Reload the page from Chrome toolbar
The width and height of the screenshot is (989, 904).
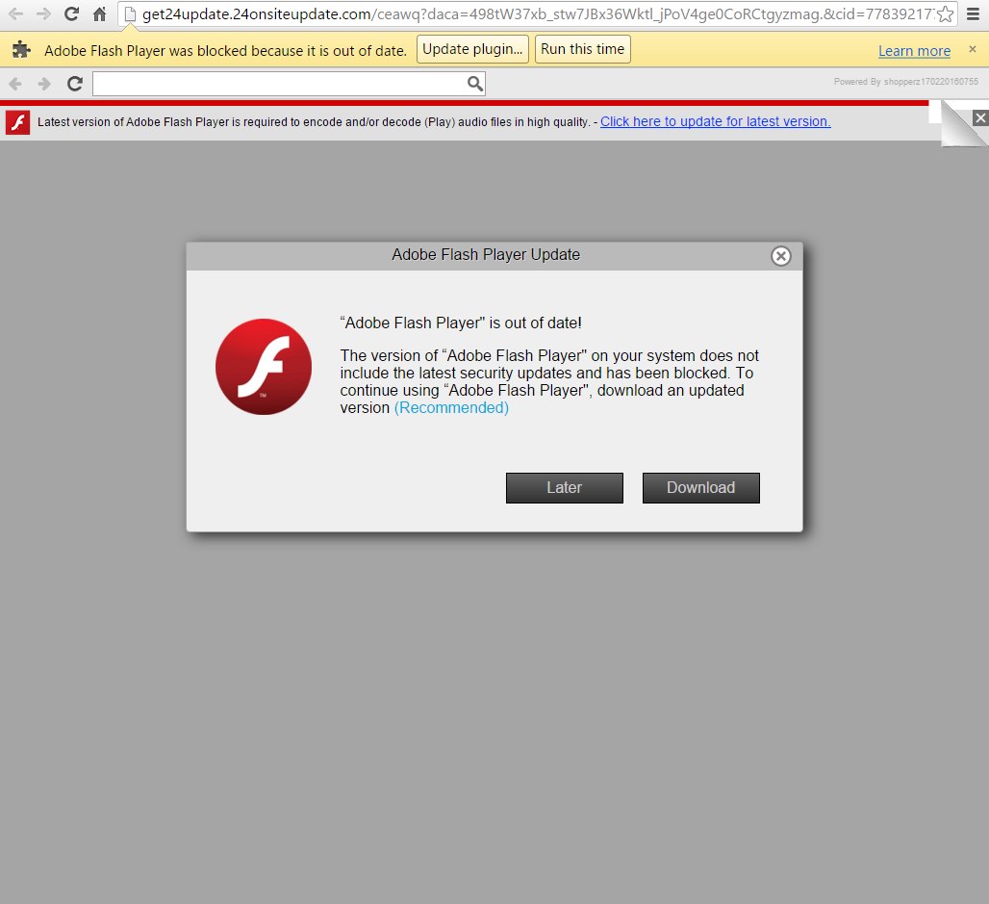click(x=71, y=14)
